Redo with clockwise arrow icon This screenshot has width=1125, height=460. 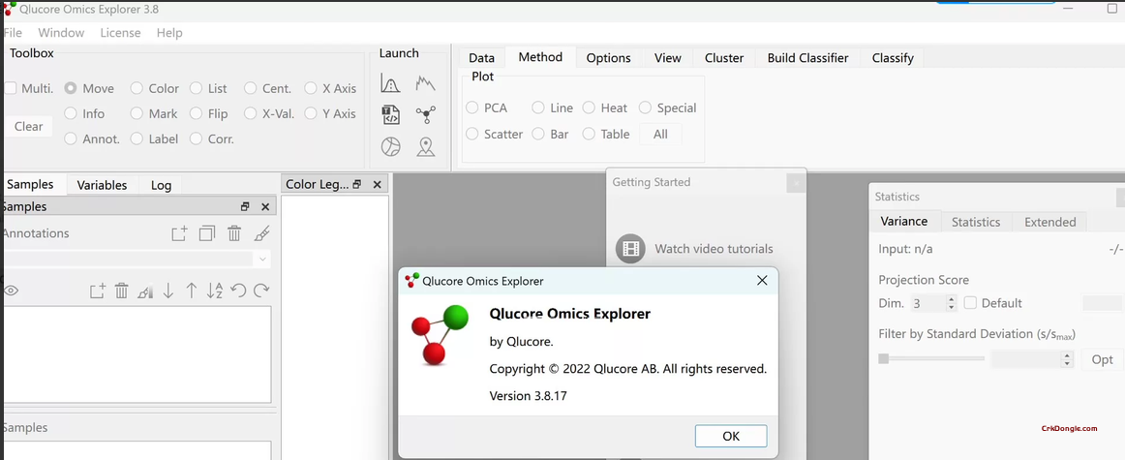click(x=261, y=291)
